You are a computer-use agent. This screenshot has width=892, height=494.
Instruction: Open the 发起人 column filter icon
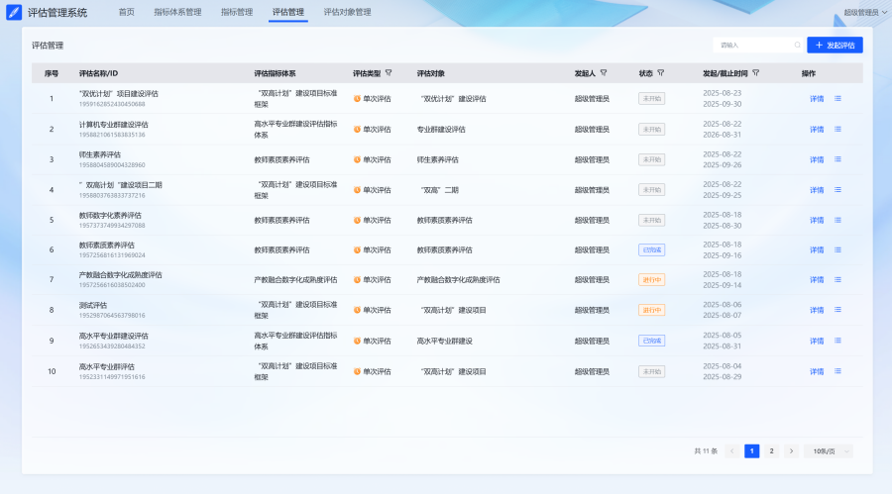click(604, 73)
